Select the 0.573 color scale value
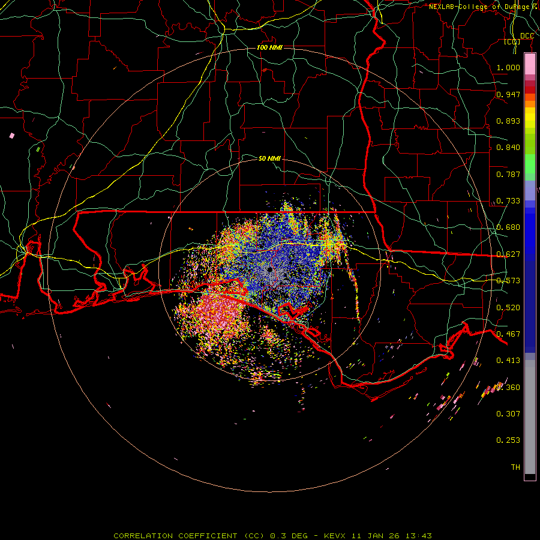This screenshot has width=540, height=540. [x=508, y=281]
